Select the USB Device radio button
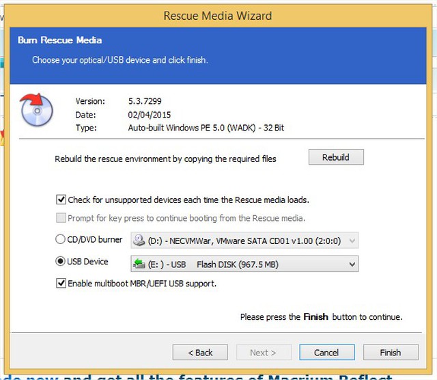 [60, 262]
